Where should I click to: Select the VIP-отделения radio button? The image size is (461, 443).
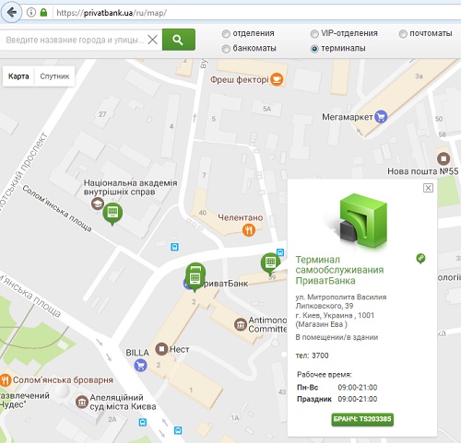314,34
